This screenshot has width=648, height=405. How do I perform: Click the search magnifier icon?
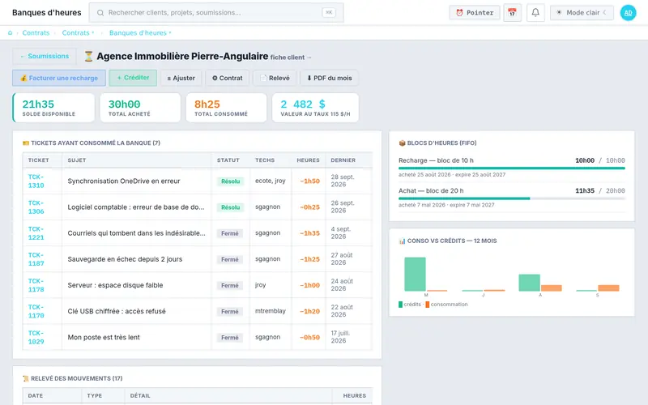[x=100, y=13]
